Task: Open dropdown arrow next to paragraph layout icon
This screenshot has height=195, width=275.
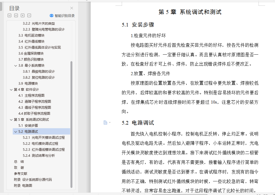Action: point(110,122)
